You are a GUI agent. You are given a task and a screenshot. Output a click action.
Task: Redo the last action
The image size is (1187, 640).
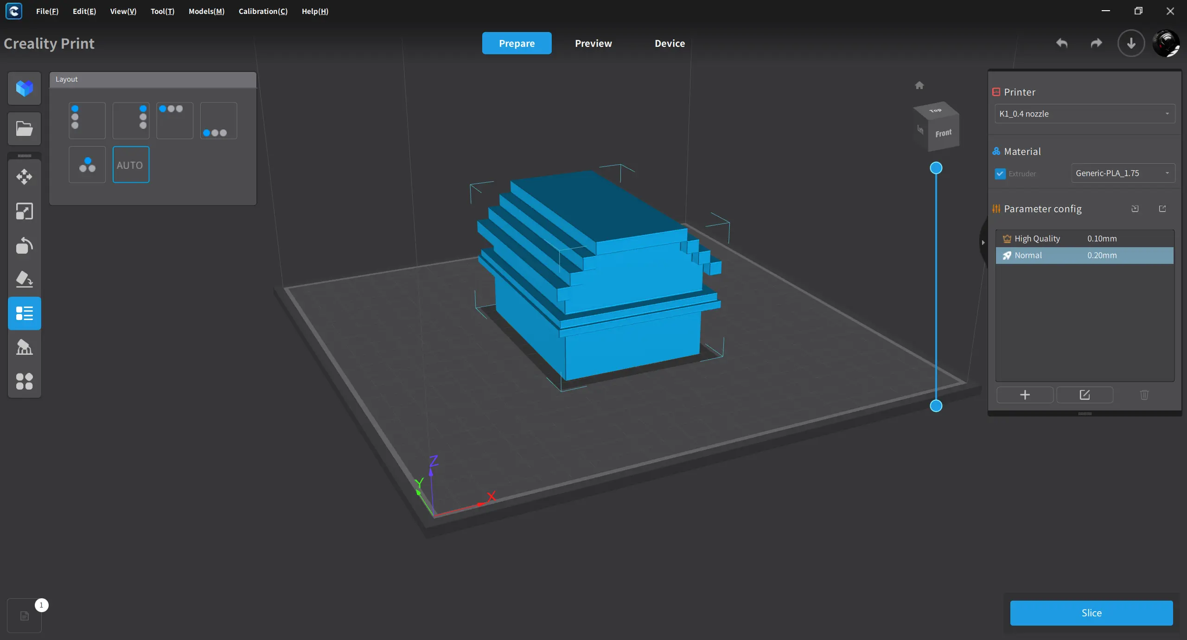tap(1096, 43)
